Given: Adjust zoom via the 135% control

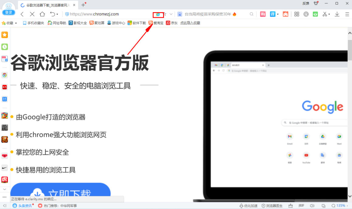Looking at the screenshot, I should tap(341, 205).
